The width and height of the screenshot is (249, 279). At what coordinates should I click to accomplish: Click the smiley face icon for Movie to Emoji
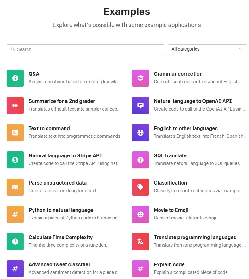coord(140,214)
